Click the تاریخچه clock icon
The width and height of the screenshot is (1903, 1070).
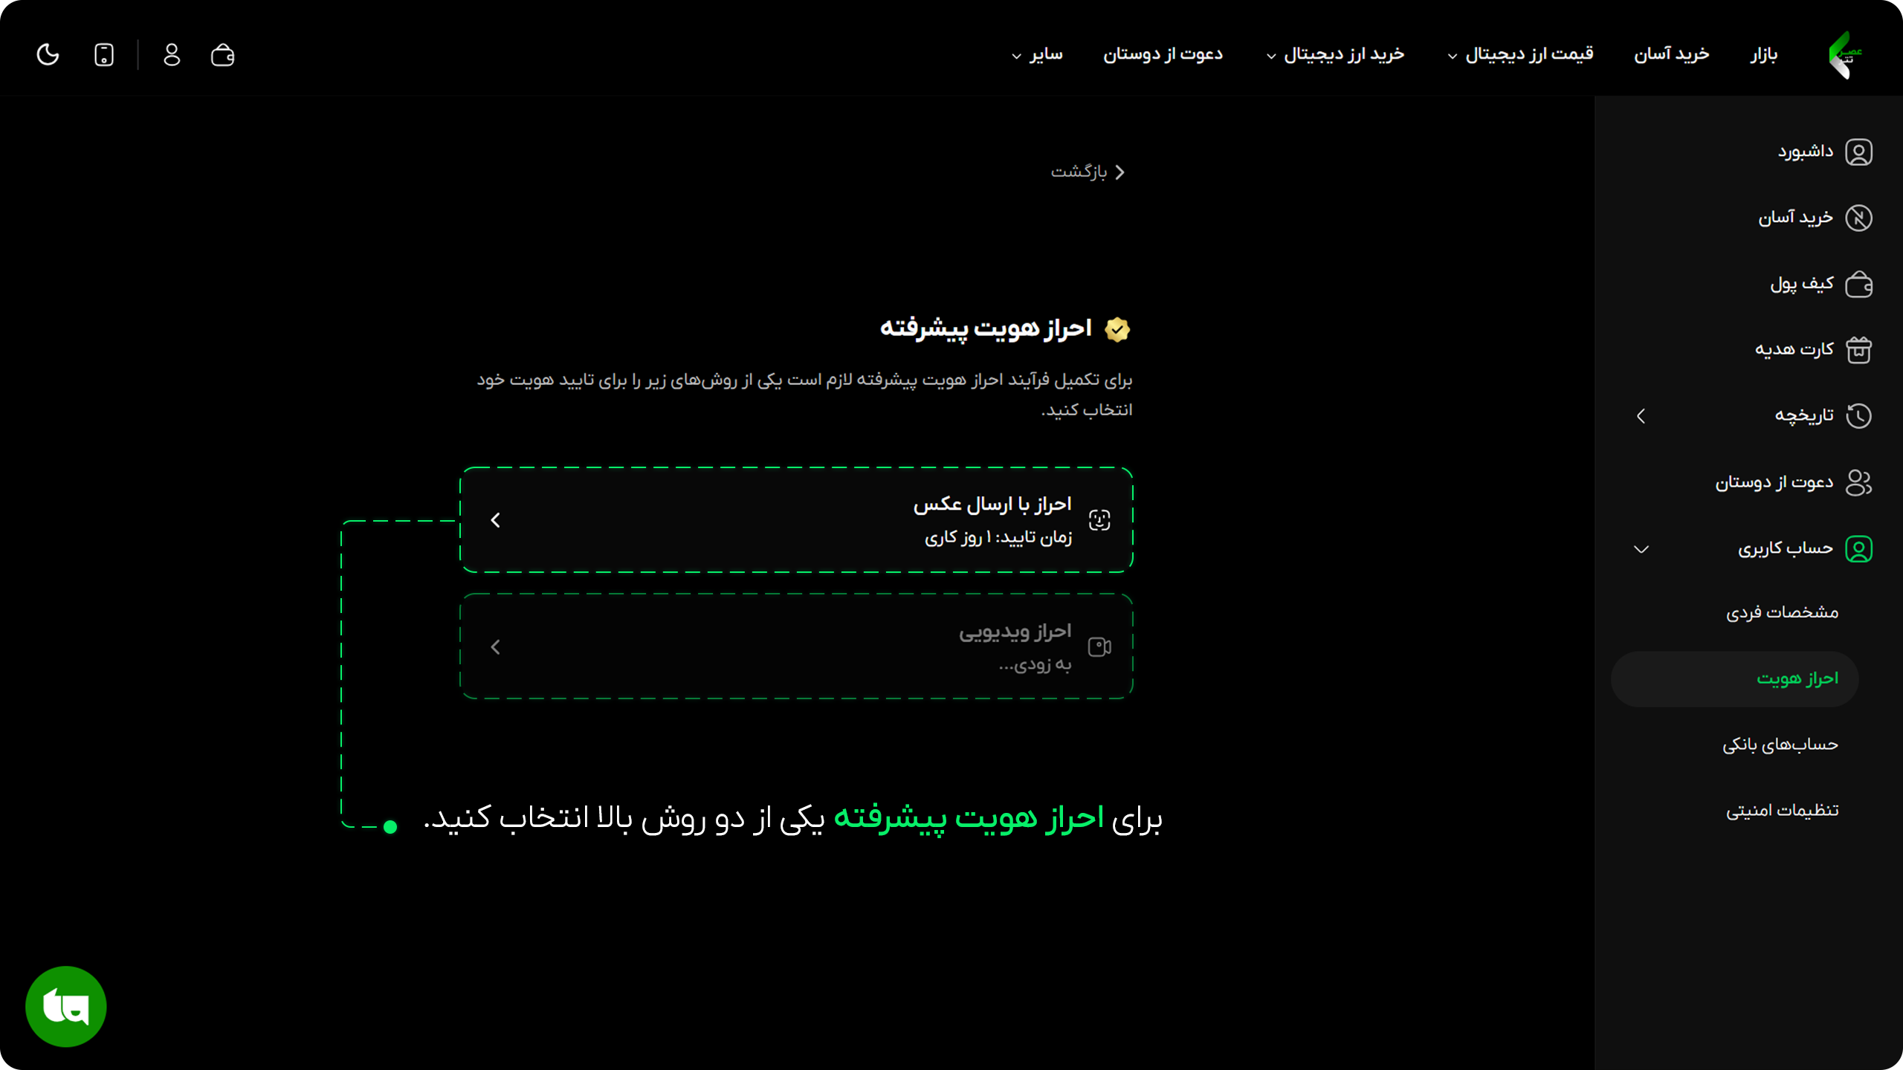pos(1858,415)
